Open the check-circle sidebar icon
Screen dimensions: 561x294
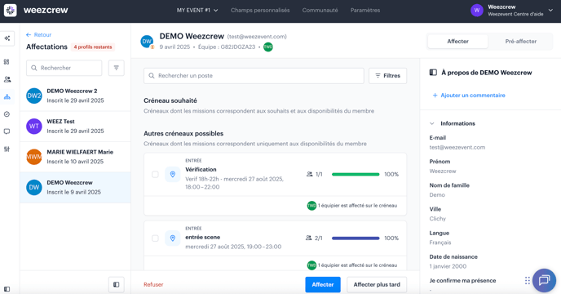7,114
